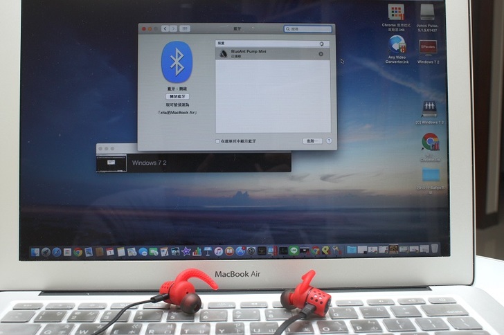Click the Windows 7 2 window thumbnail preview
This screenshot has width=504, height=335.
point(111,163)
